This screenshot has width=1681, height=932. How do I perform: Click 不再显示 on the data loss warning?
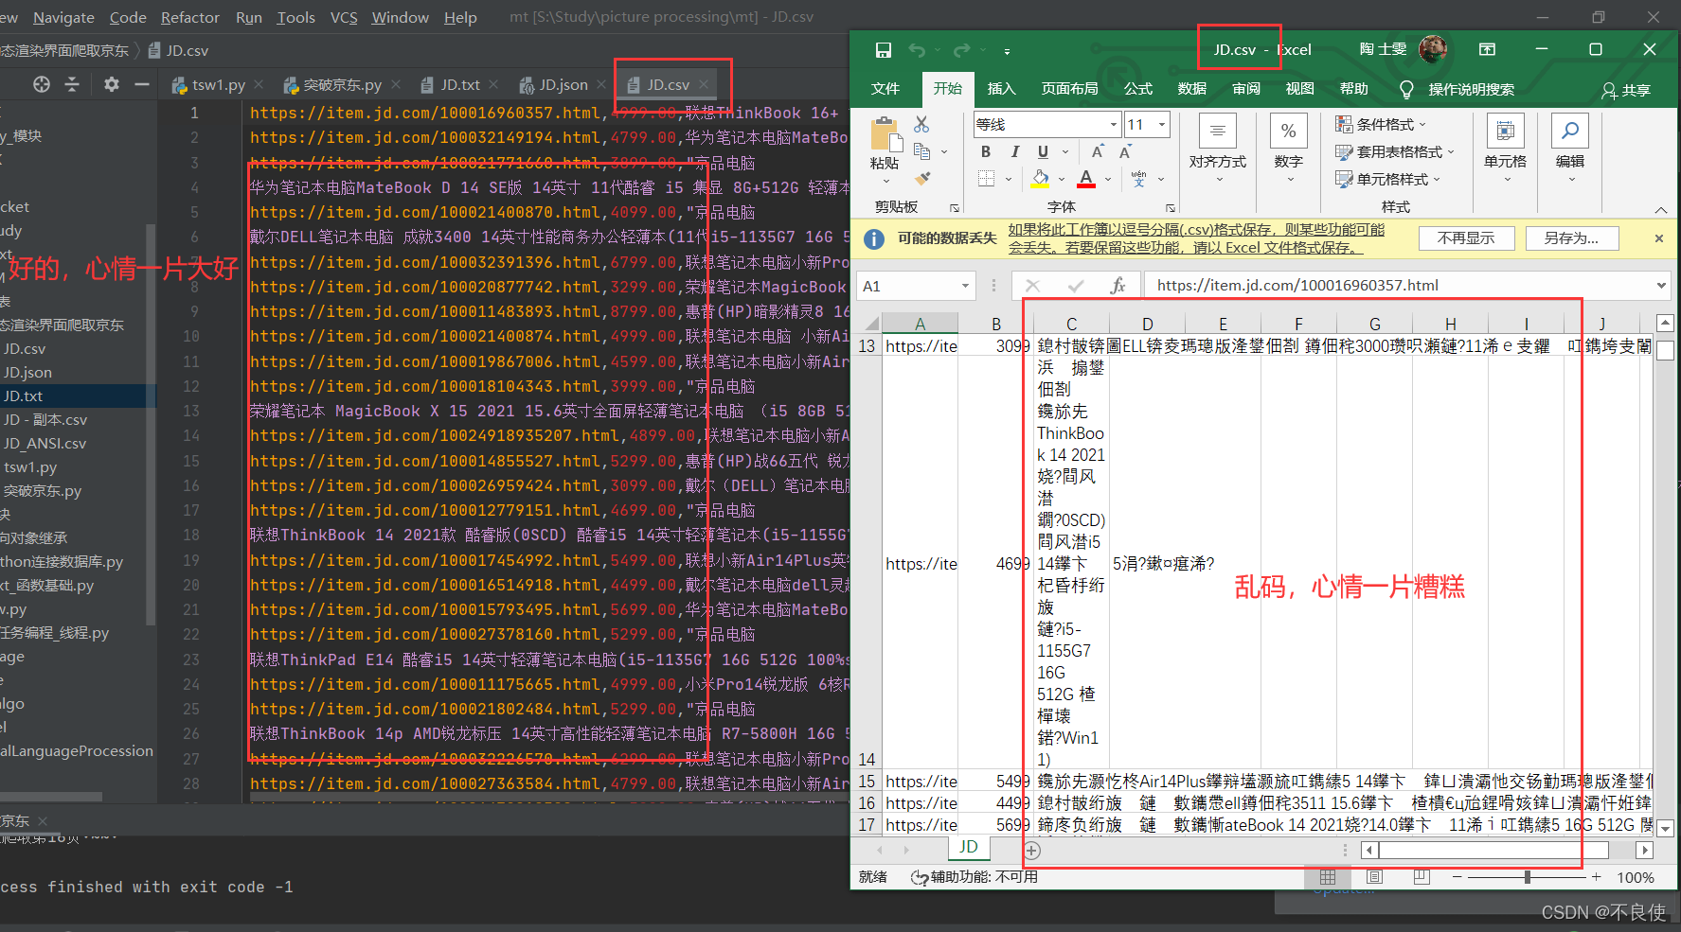tap(1467, 238)
